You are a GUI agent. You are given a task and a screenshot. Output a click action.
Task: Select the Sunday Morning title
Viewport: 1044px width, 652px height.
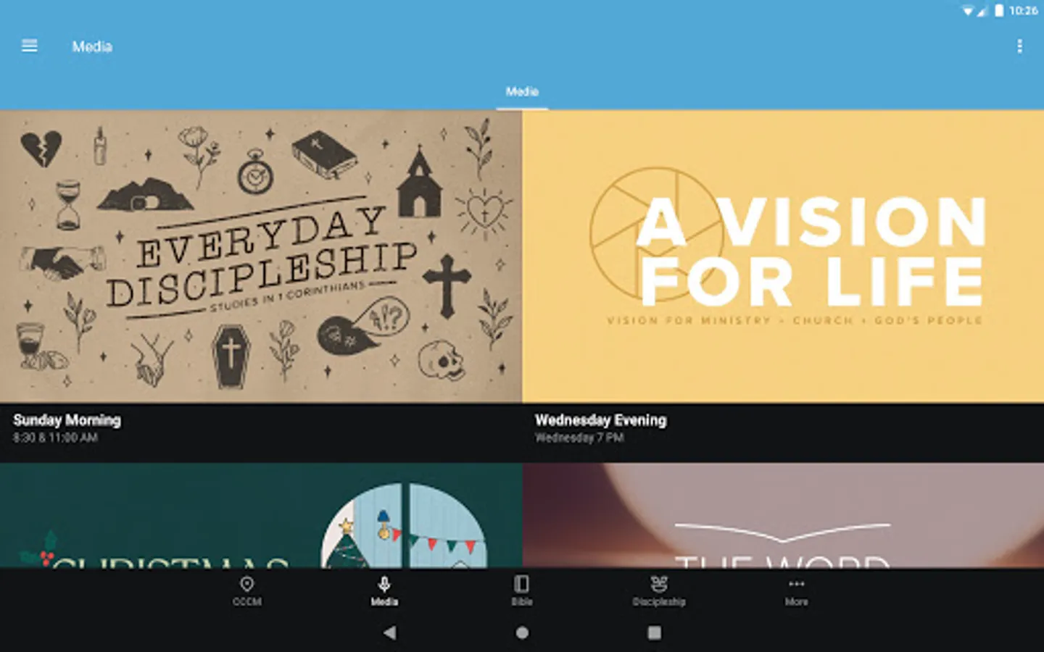pyautogui.click(x=67, y=420)
